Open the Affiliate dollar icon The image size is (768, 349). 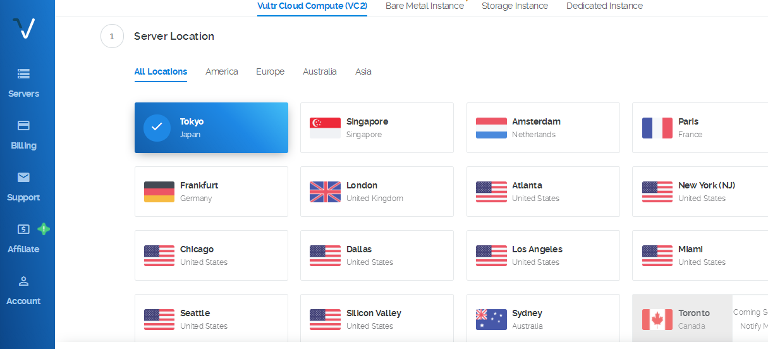point(23,229)
